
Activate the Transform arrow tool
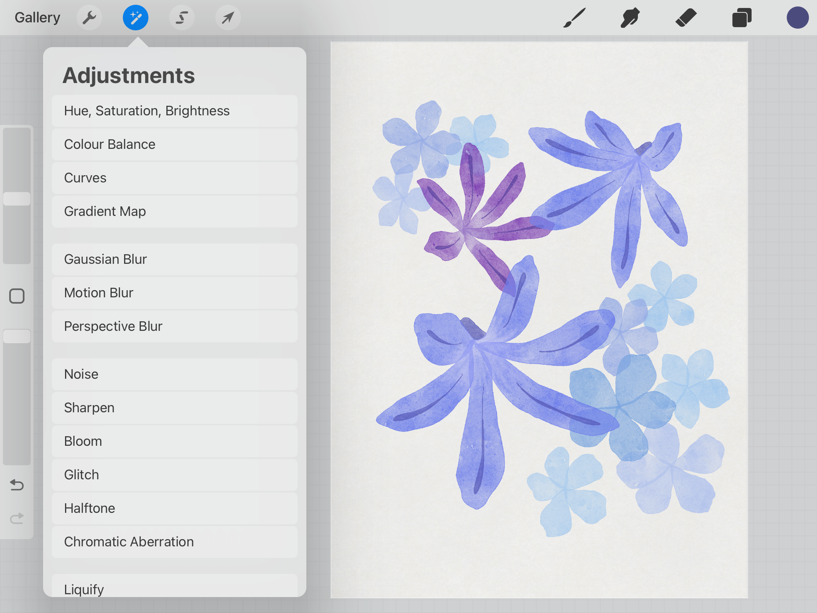pyautogui.click(x=228, y=18)
